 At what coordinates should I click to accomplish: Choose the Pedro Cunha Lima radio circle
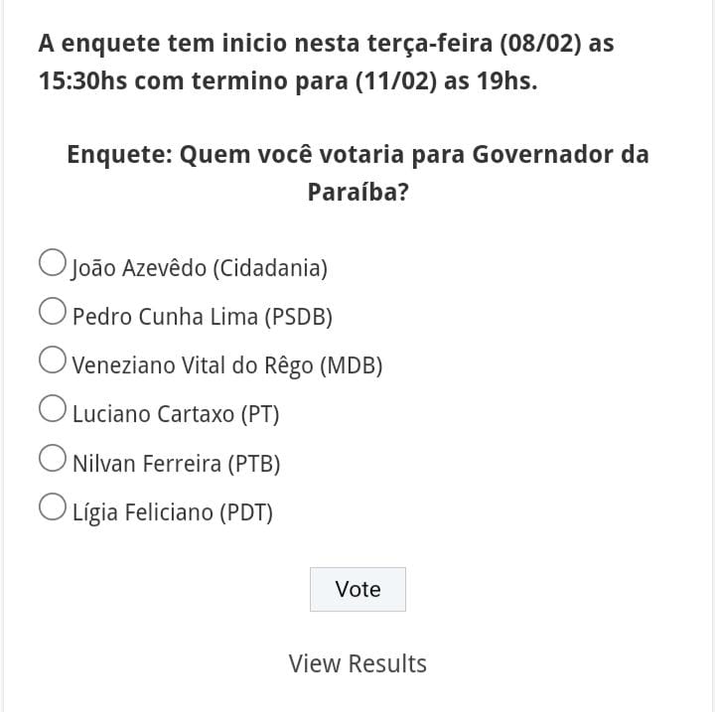pos(53,312)
